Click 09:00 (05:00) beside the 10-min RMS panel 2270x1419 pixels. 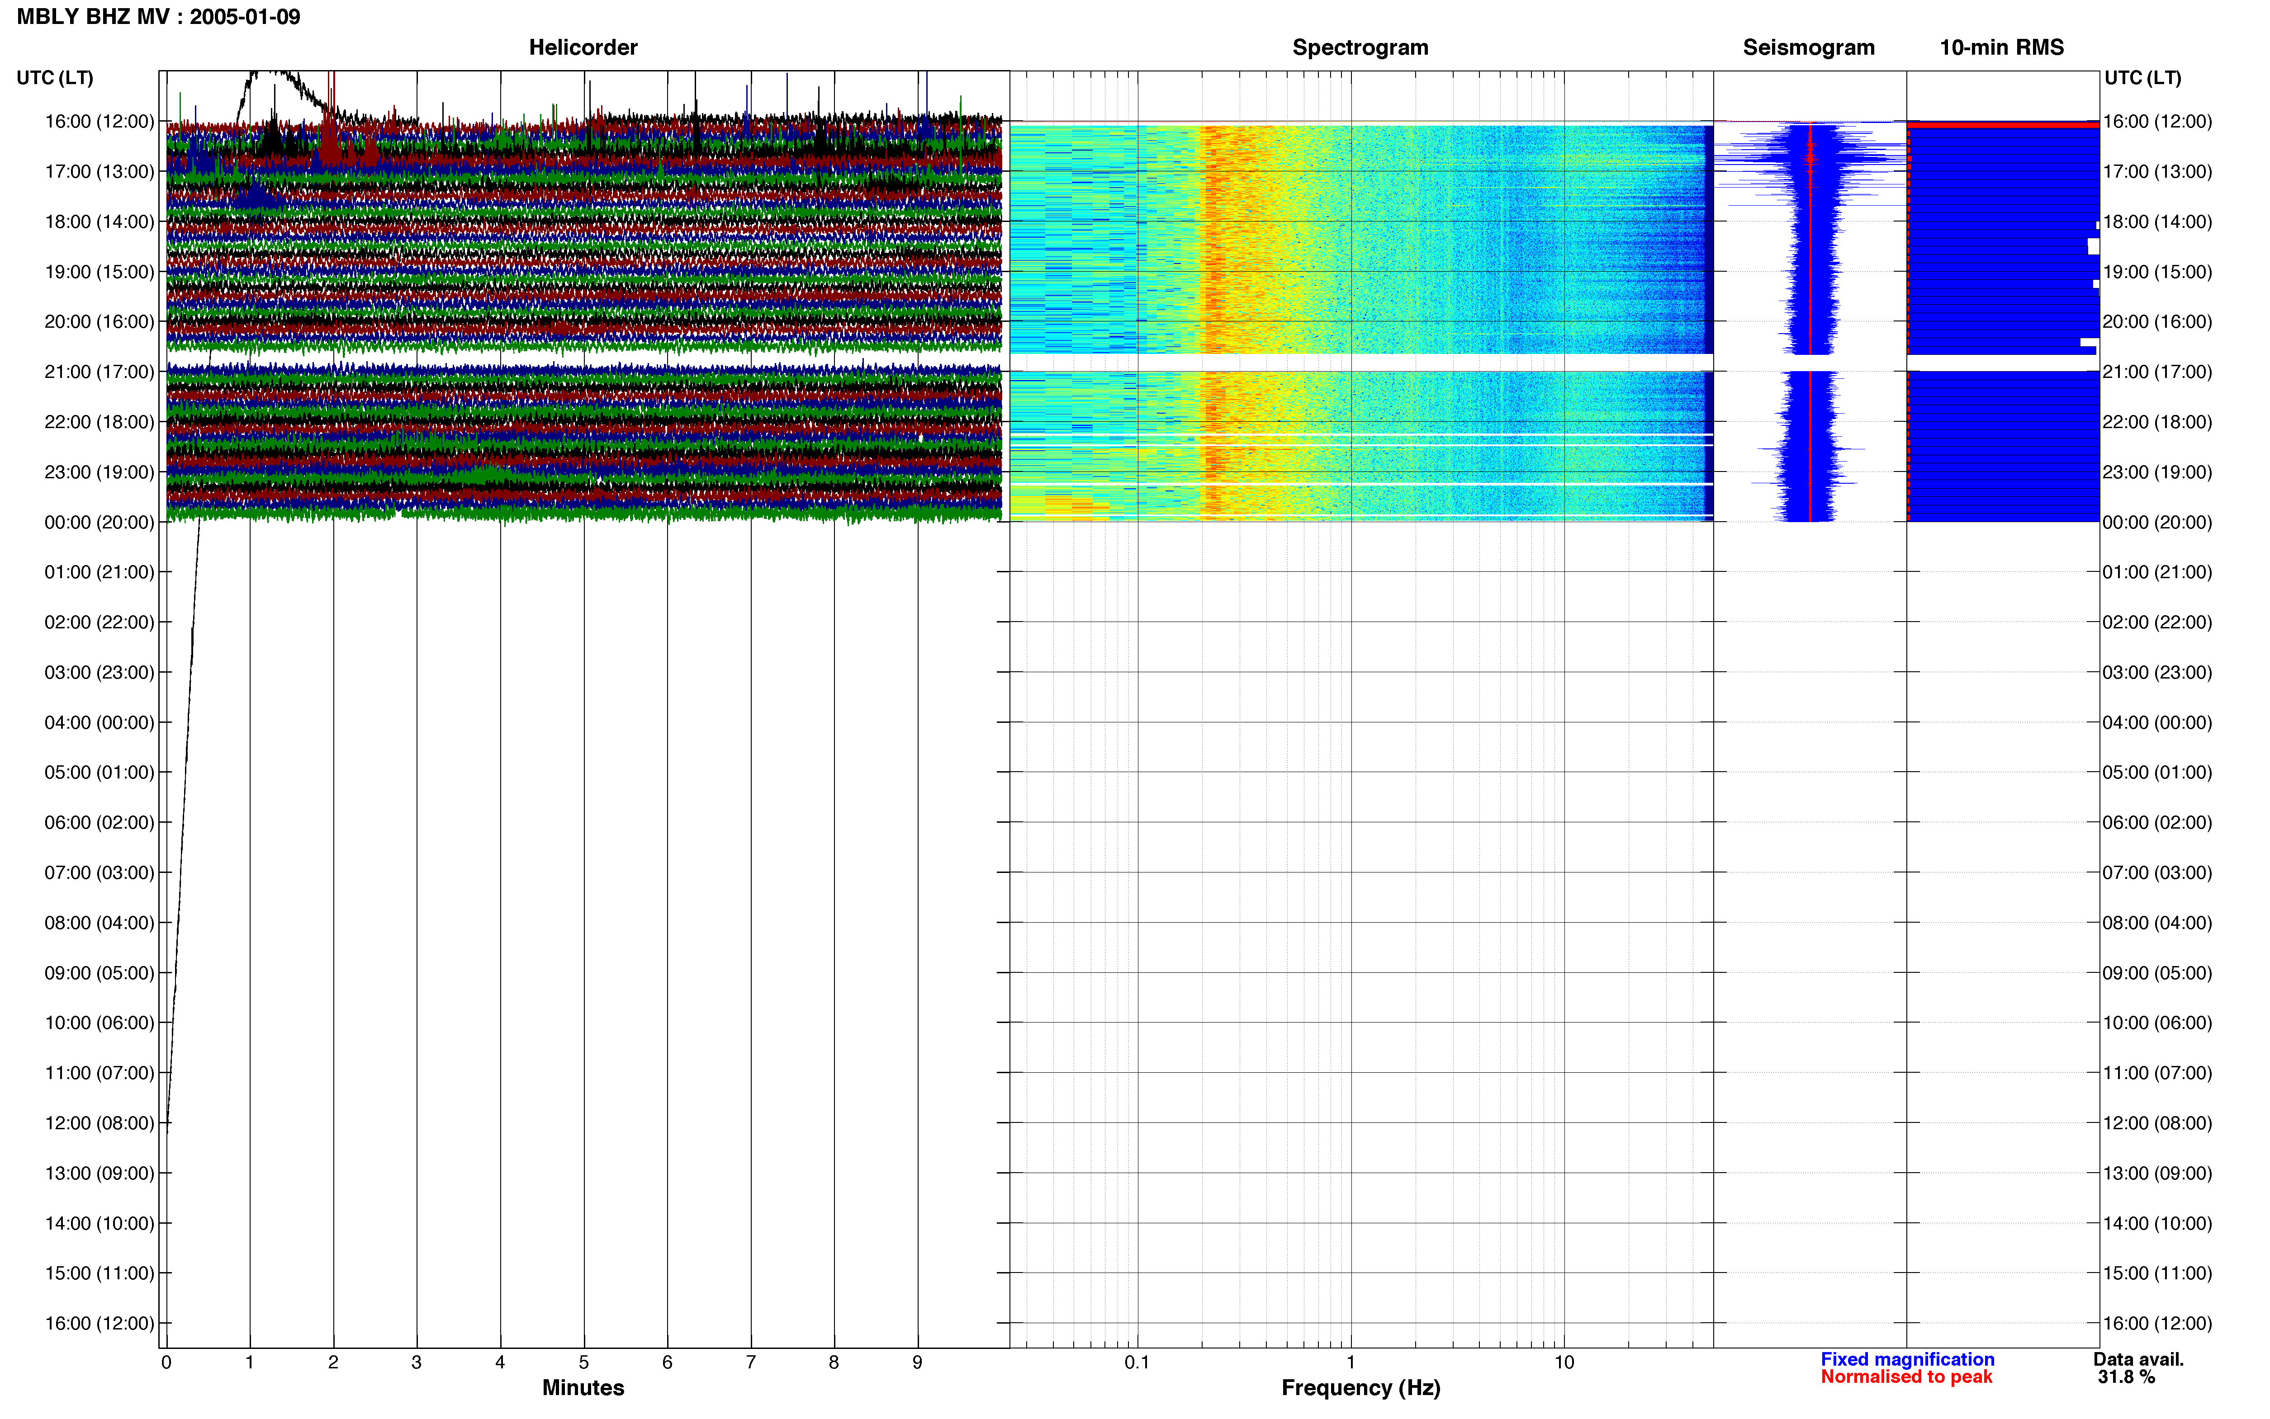point(2157,973)
